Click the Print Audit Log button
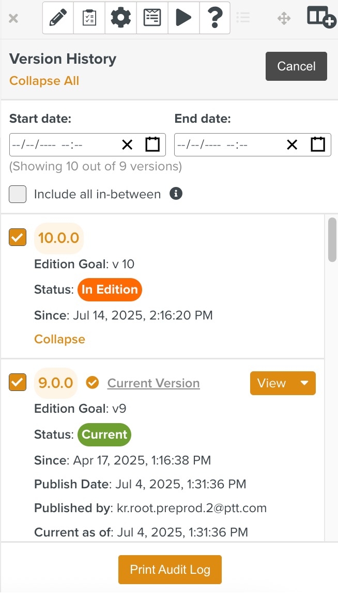 coord(170,570)
